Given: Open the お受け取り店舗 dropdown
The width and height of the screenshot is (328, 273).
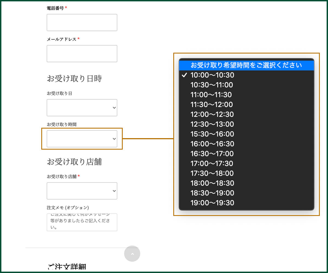Looking at the screenshot, I should click(x=82, y=191).
